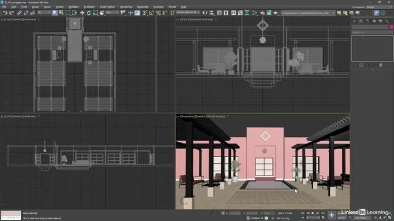
Task: Open the selection filter dropdown
Action: pyautogui.click(x=44, y=12)
